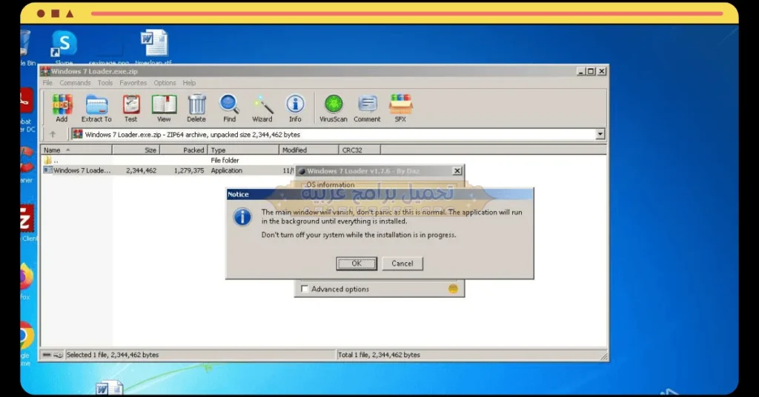Open the archive Comment tool
Image resolution: width=759 pixels, height=397 pixels.
pyautogui.click(x=367, y=107)
